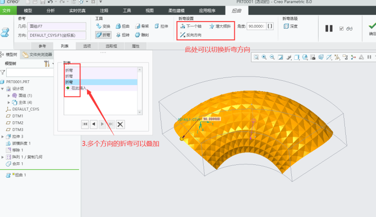376x217 pixels.
Task: Click 反向方向 to reverse bend direction
Action: tap(191, 35)
